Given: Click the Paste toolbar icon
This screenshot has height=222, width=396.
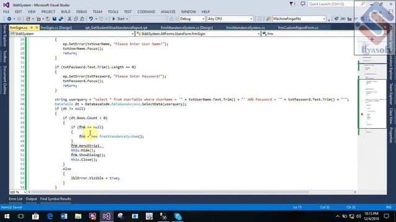Looking at the screenshot, I should pos(82,19).
